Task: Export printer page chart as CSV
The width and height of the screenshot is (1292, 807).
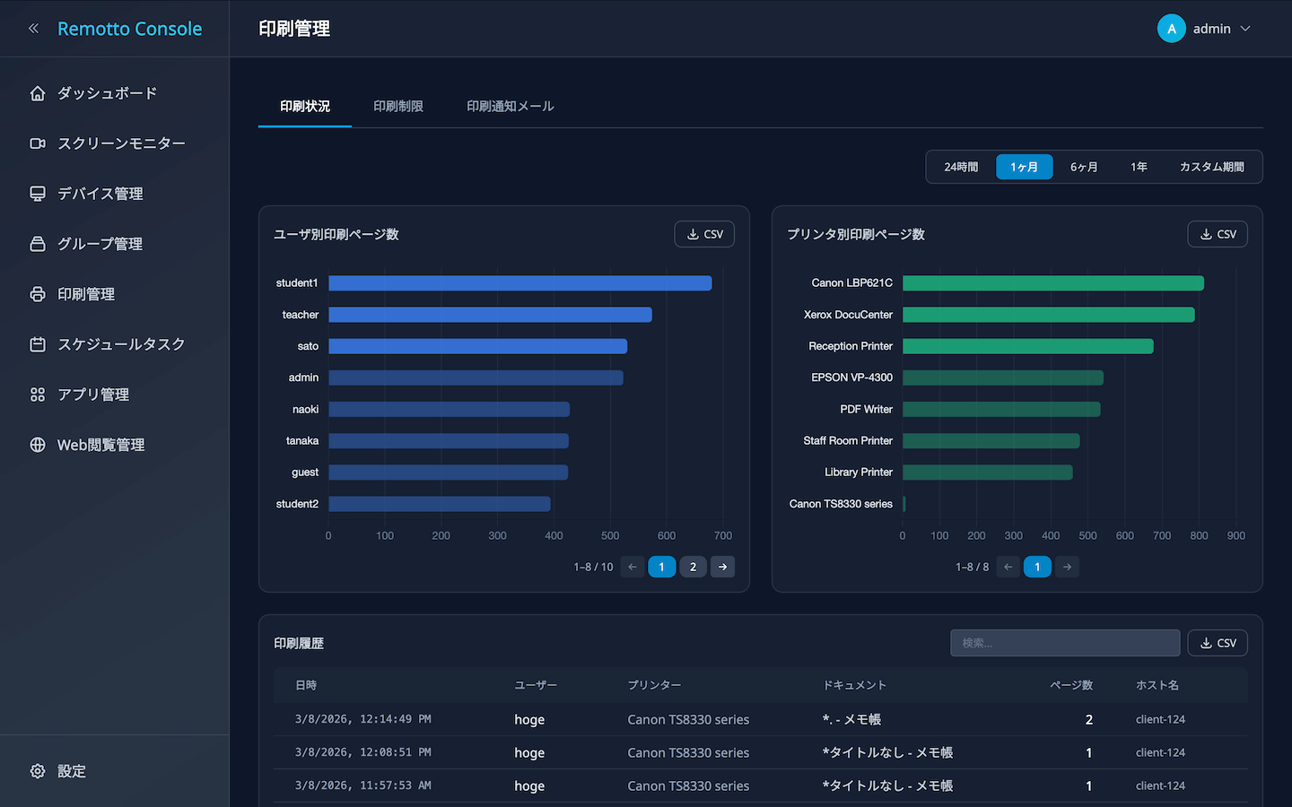Action: [1218, 234]
